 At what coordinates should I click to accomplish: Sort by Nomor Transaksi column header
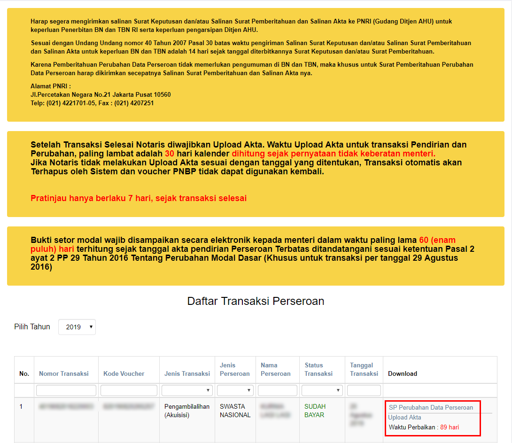pyautogui.click(x=64, y=373)
